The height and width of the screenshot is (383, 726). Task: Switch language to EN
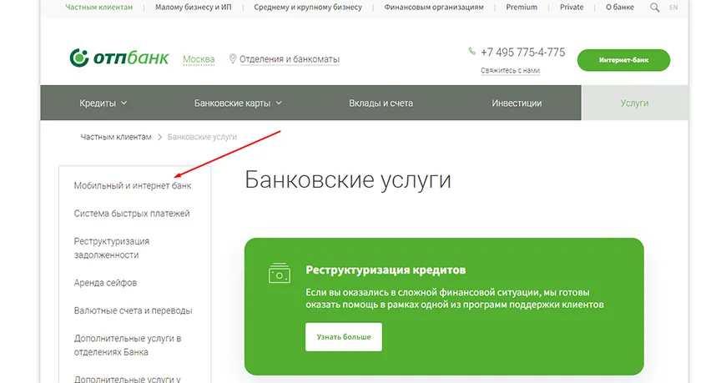[x=673, y=8]
